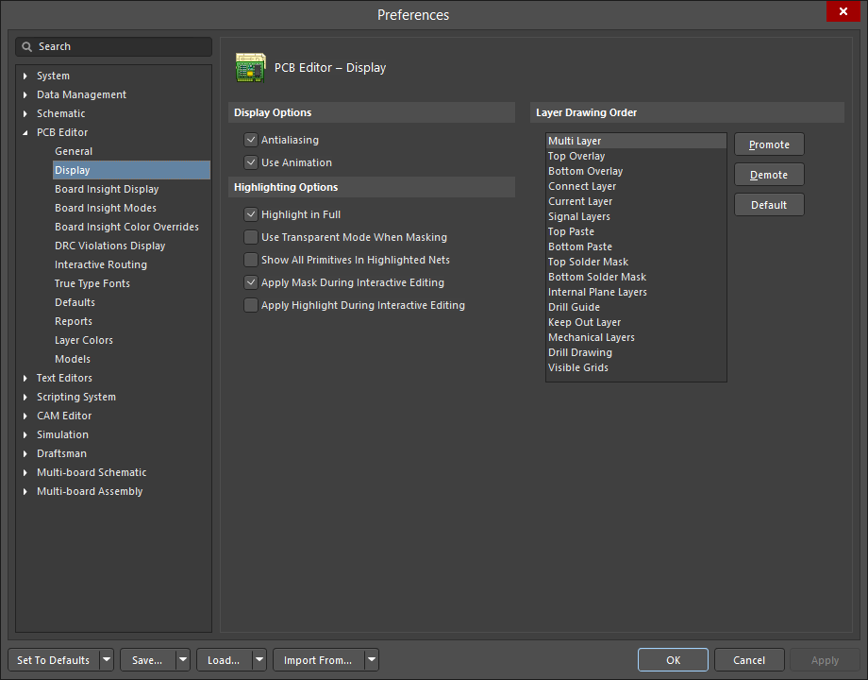Expand Multi-board Assembly node arrow
Viewport: 868px width, 680px height.
[x=25, y=491]
